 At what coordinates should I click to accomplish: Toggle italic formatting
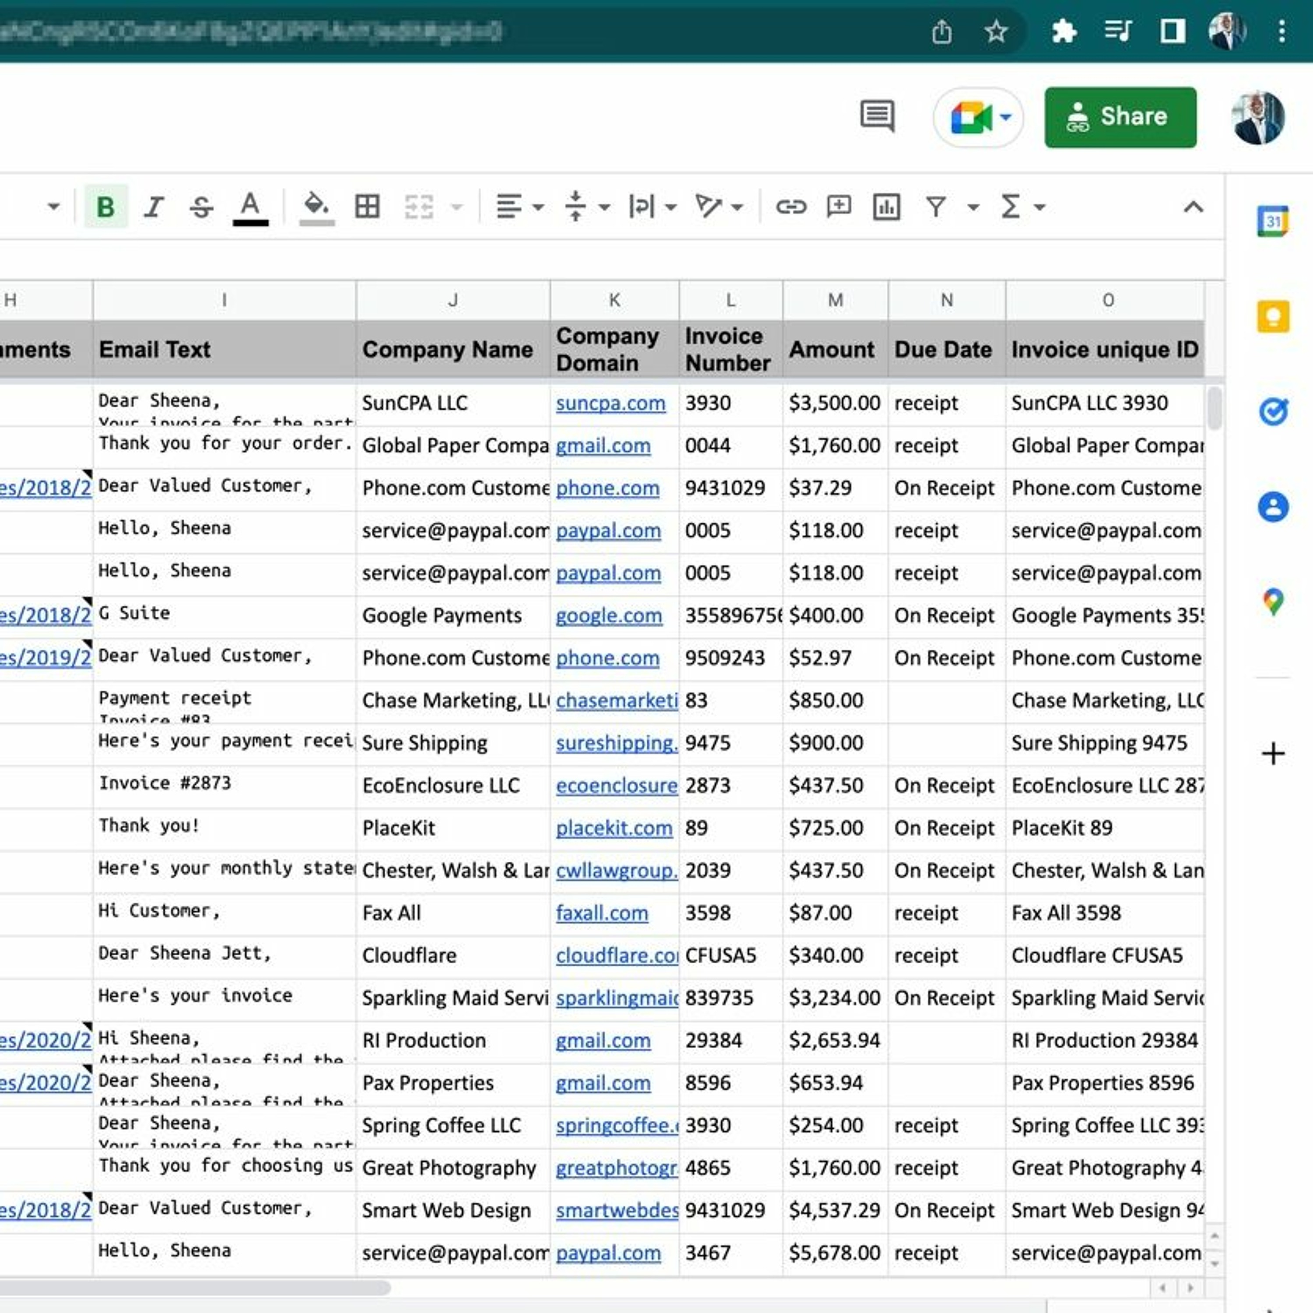(154, 207)
